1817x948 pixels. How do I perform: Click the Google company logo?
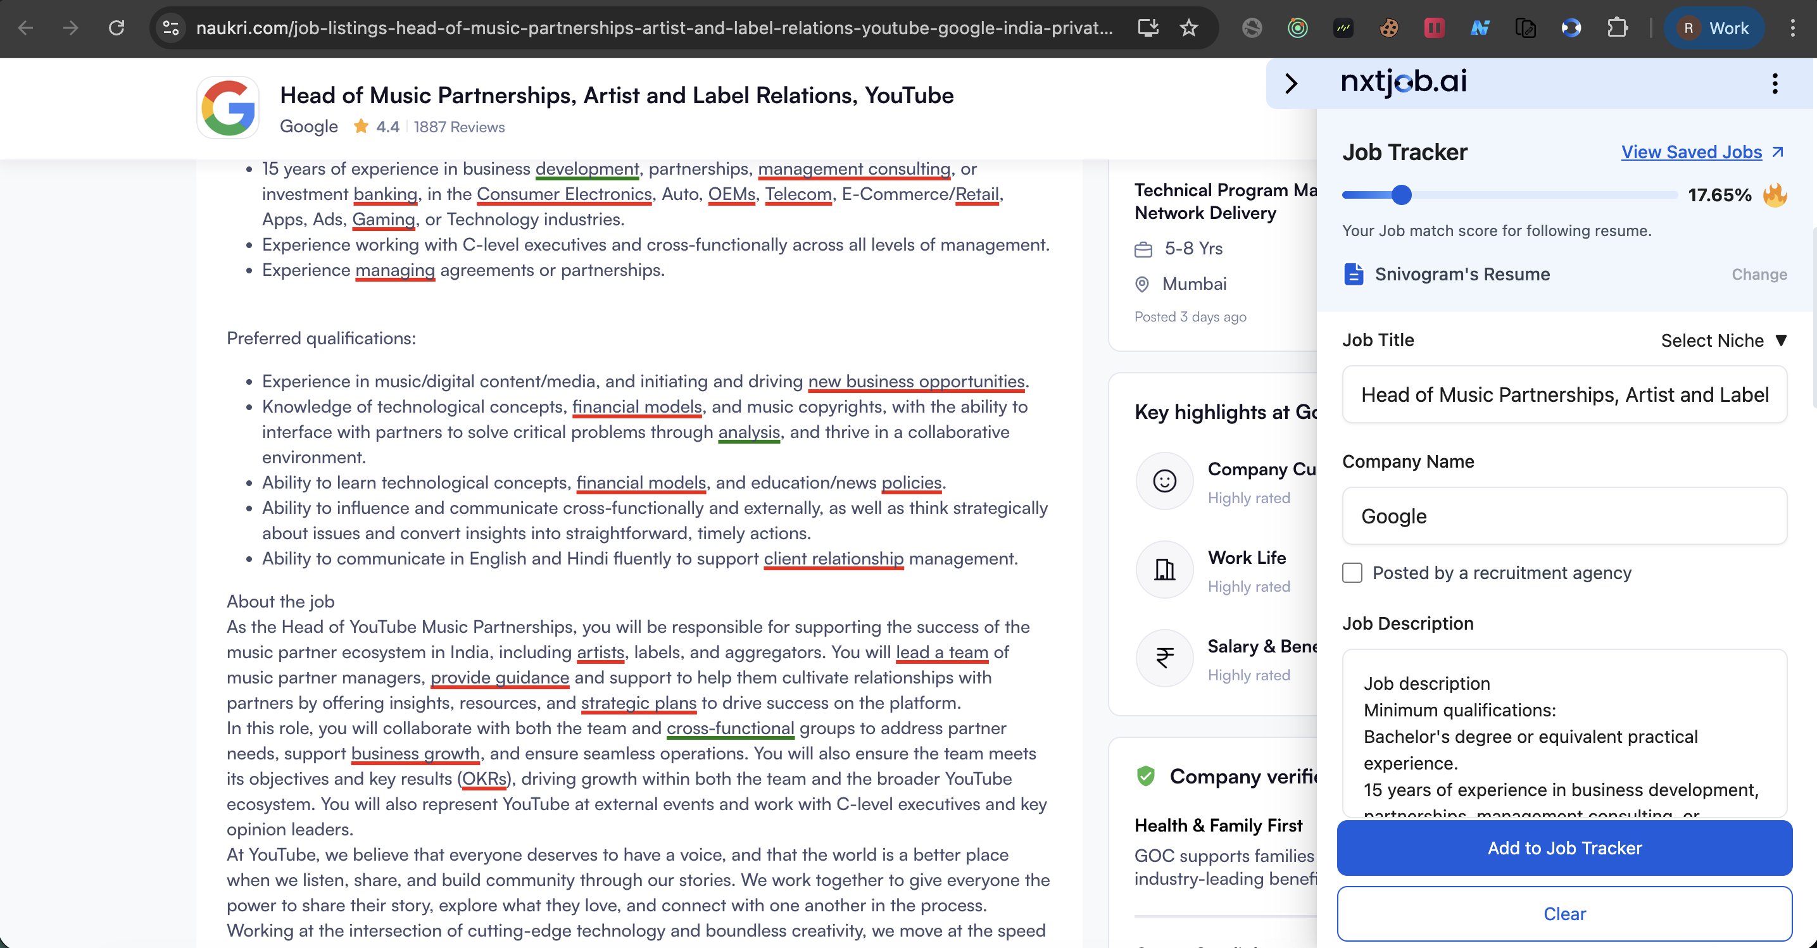[228, 108]
